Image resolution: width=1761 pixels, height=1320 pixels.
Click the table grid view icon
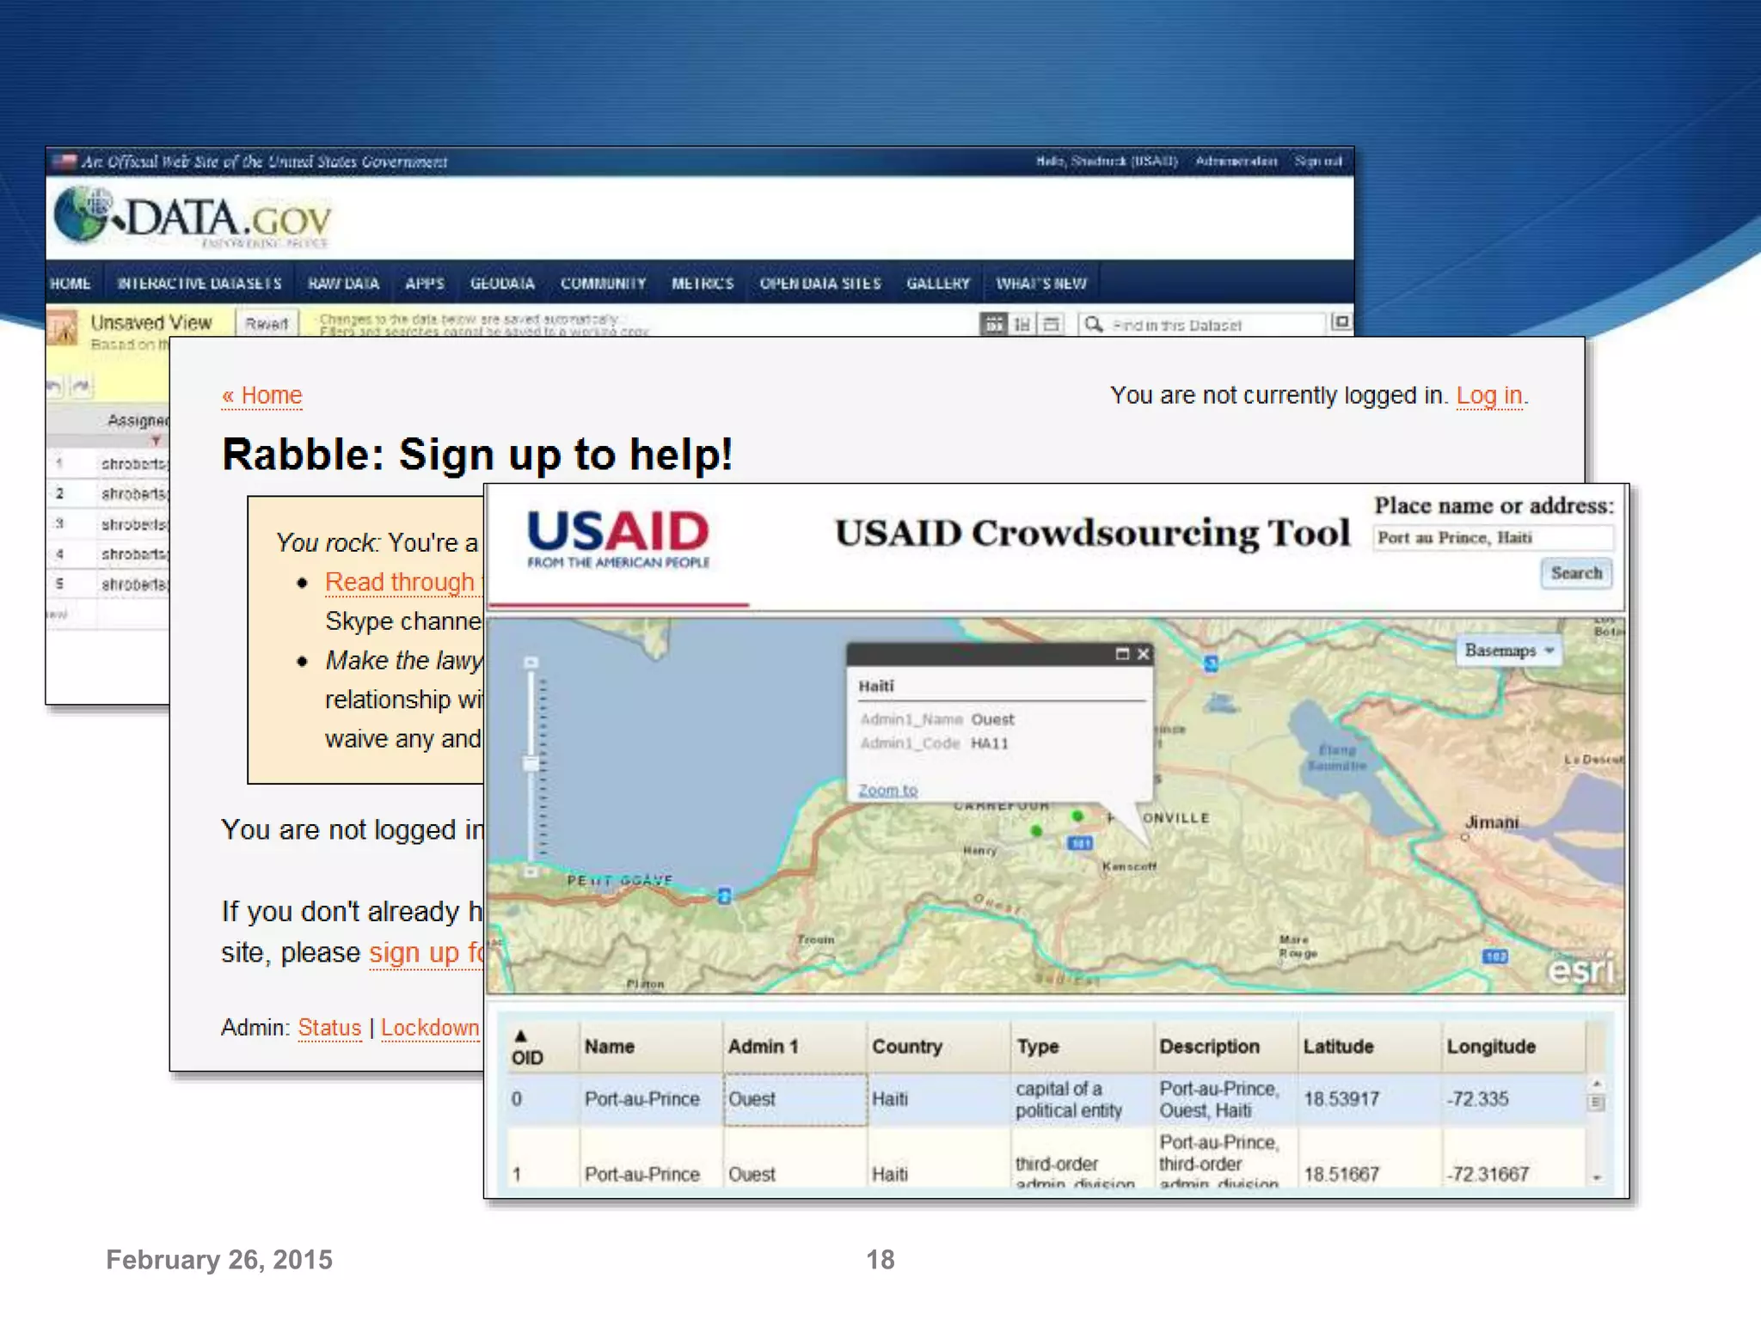coord(993,324)
